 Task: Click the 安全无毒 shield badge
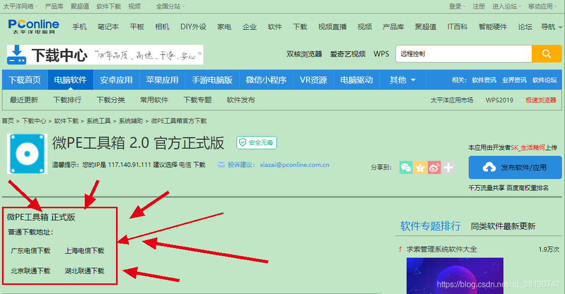(257, 143)
